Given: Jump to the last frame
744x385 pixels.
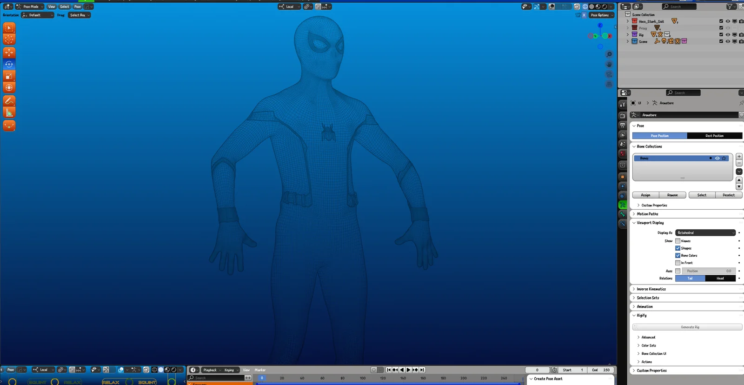Looking at the screenshot, I should click(422, 370).
